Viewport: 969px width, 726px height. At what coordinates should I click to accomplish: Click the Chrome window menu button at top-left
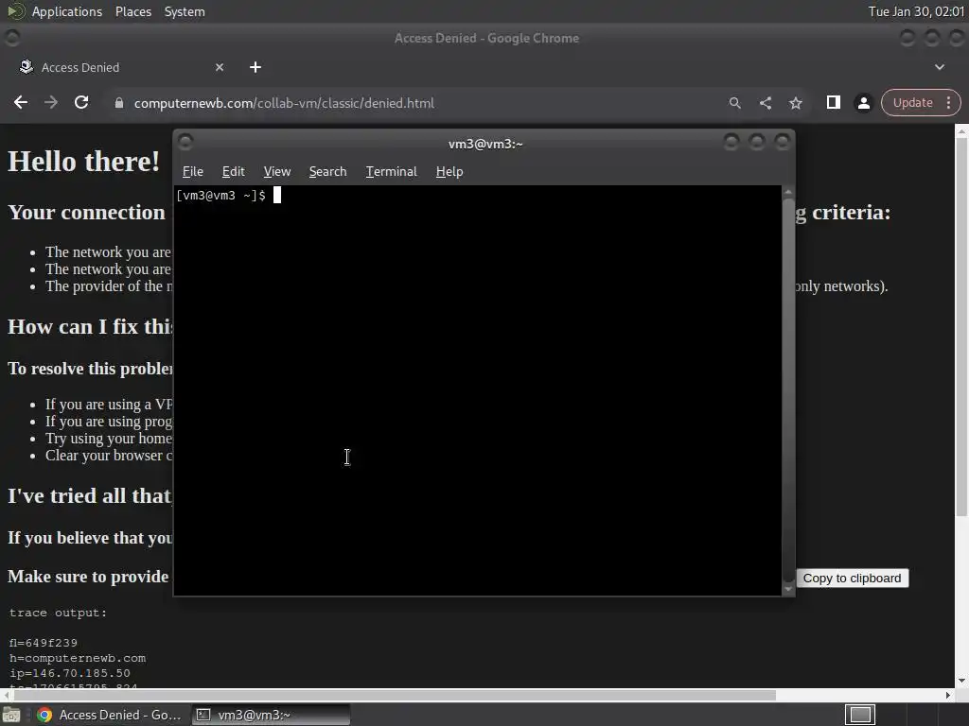pos(11,38)
